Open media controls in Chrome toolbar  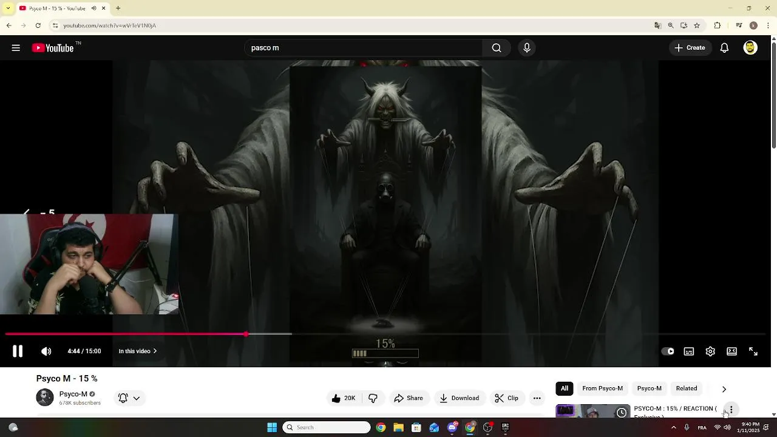coord(739,25)
